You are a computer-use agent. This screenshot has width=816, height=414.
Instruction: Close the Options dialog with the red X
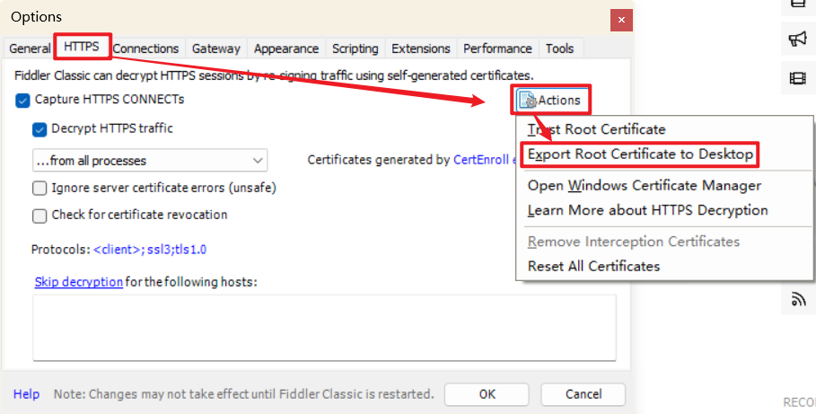click(x=621, y=21)
